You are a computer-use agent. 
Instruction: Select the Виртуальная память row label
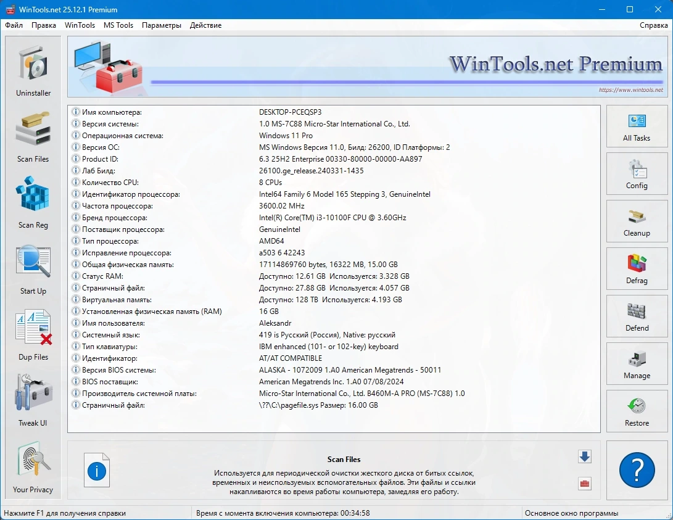click(117, 300)
